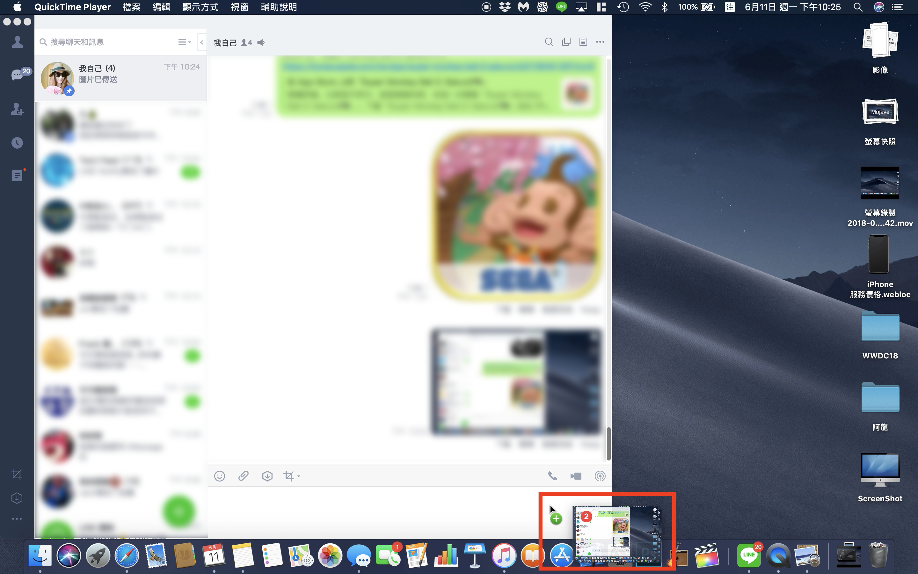Open the LINE timeline clock icon
The image size is (918, 574).
point(17,143)
